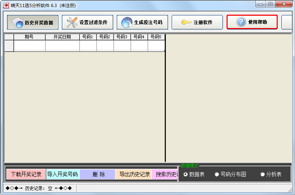The image size is (295, 195).
Task: Click the 导入开奖号码 cyan button
Action: point(62,174)
